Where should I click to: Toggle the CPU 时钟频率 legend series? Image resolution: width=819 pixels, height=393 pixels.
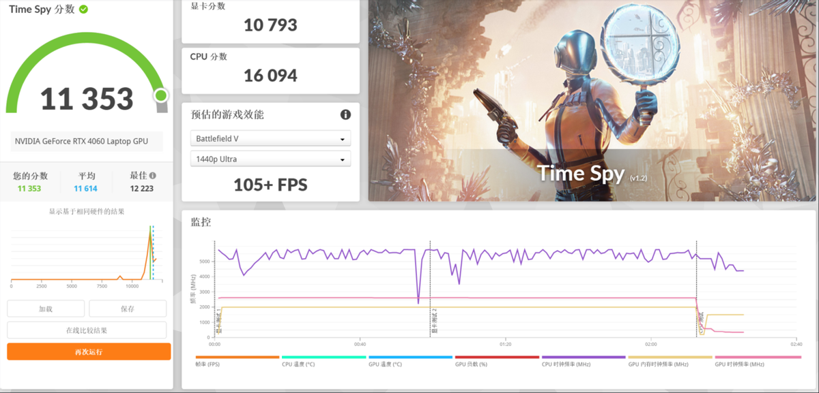pos(584,357)
